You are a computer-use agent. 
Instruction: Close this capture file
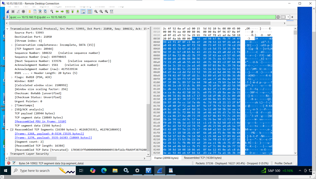click(x=40, y=12)
